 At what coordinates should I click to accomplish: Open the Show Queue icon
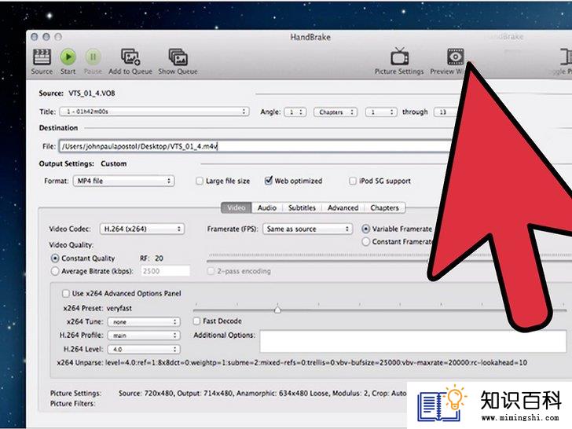178,57
